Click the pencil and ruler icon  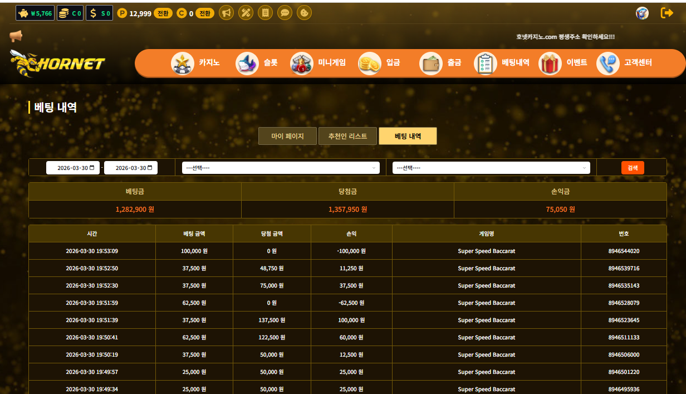coord(246,13)
